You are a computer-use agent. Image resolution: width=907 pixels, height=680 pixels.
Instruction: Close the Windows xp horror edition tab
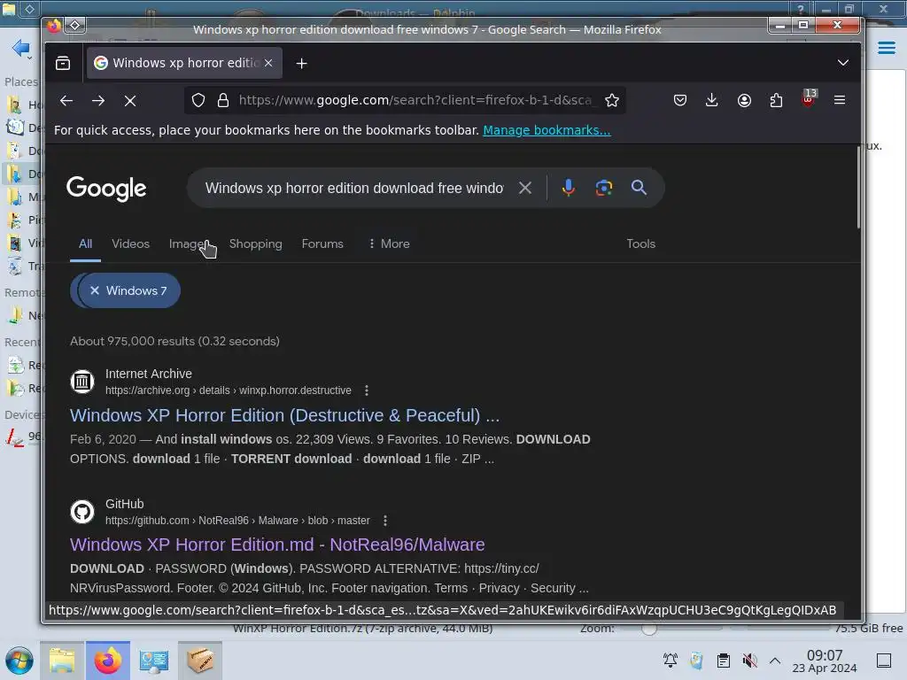(268, 63)
